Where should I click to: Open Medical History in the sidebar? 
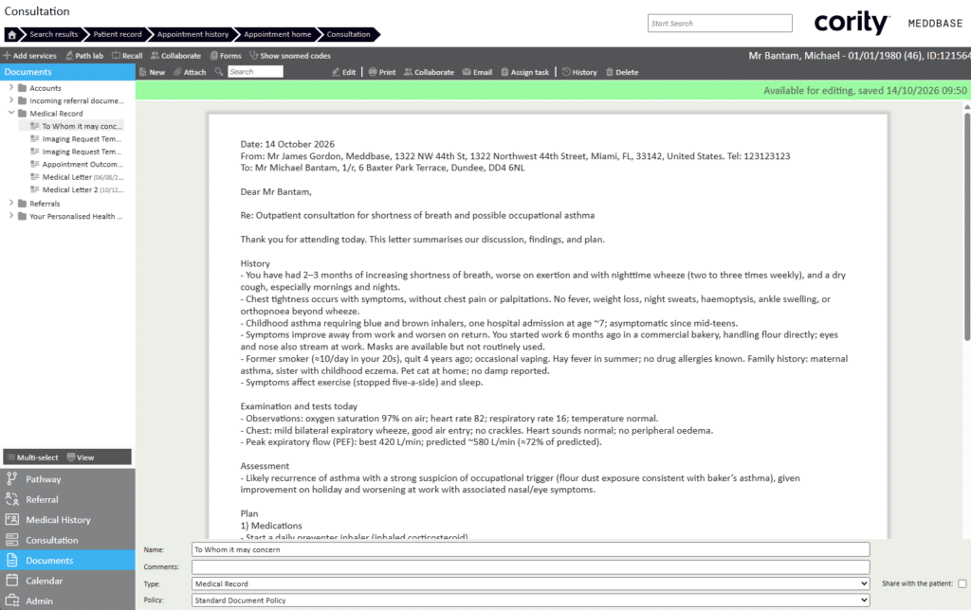(x=67, y=520)
